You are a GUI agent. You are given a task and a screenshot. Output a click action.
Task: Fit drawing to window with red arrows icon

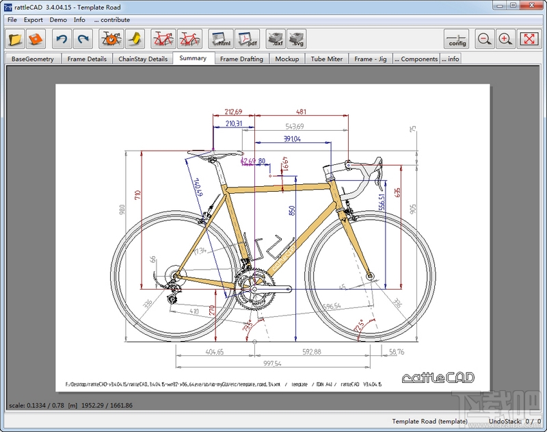(529, 39)
